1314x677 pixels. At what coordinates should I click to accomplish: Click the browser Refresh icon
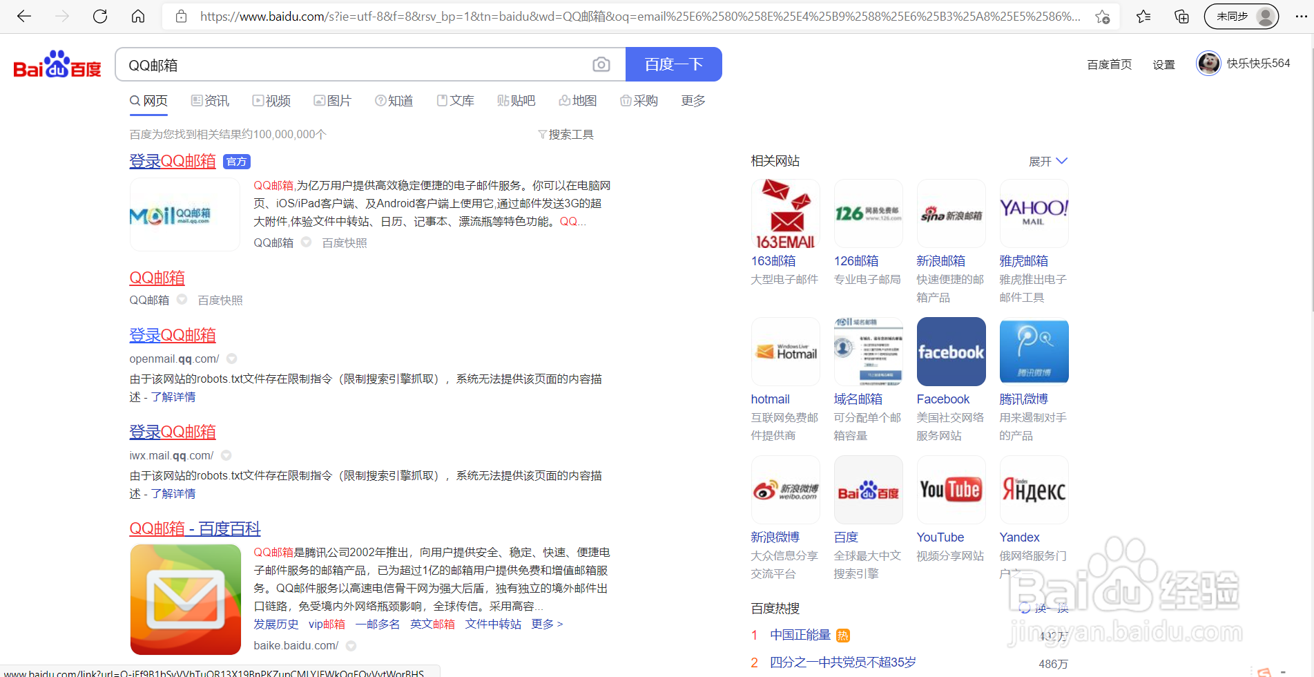tap(100, 16)
